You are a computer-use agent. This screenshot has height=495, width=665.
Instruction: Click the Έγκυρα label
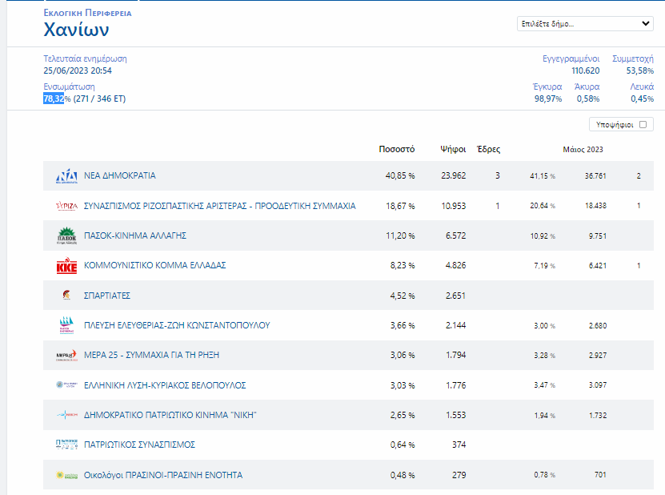tap(547, 87)
